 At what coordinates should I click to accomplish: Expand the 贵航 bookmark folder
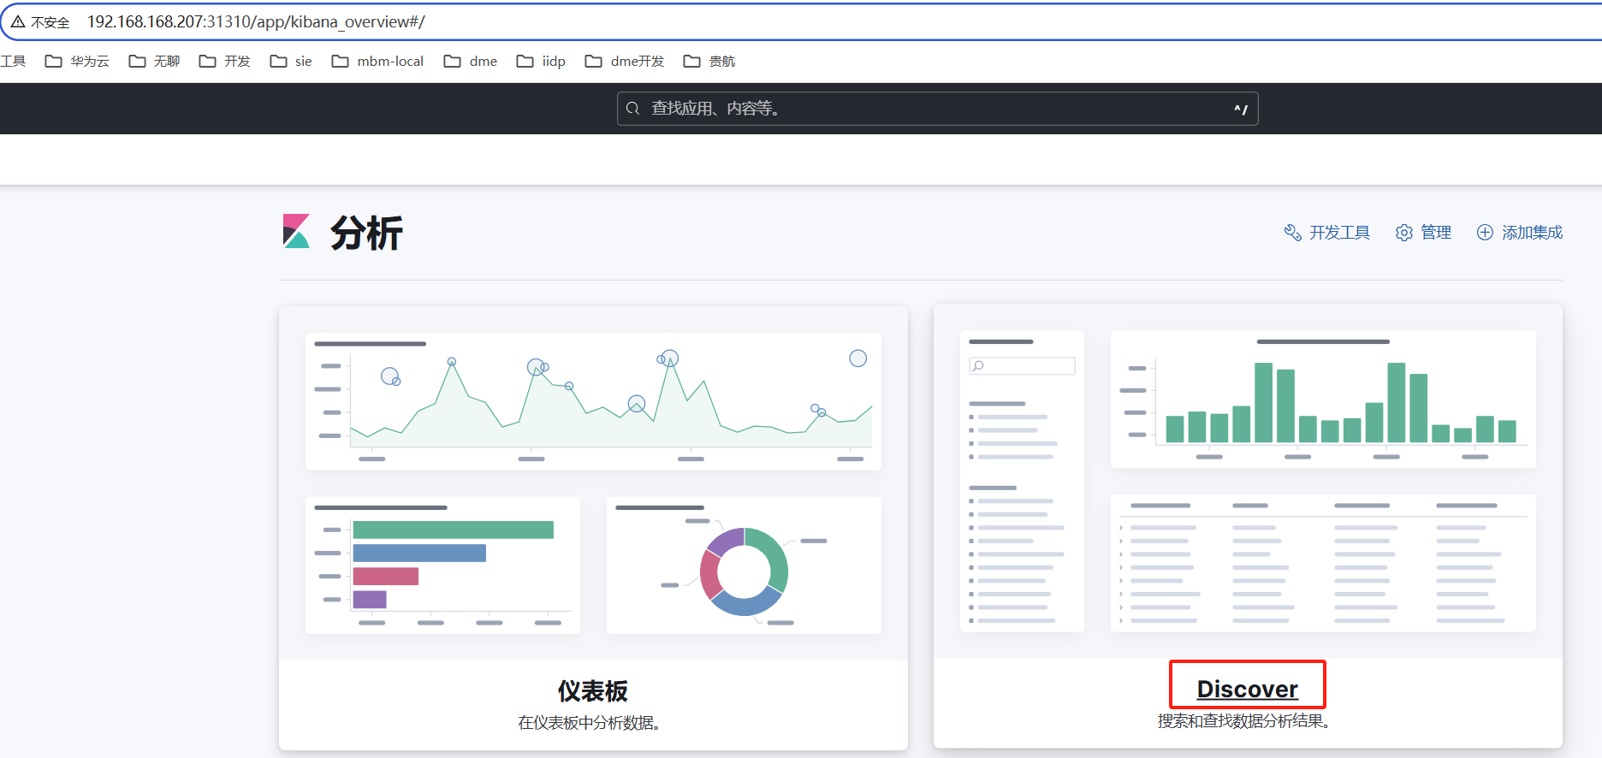[x=709, y=62]
